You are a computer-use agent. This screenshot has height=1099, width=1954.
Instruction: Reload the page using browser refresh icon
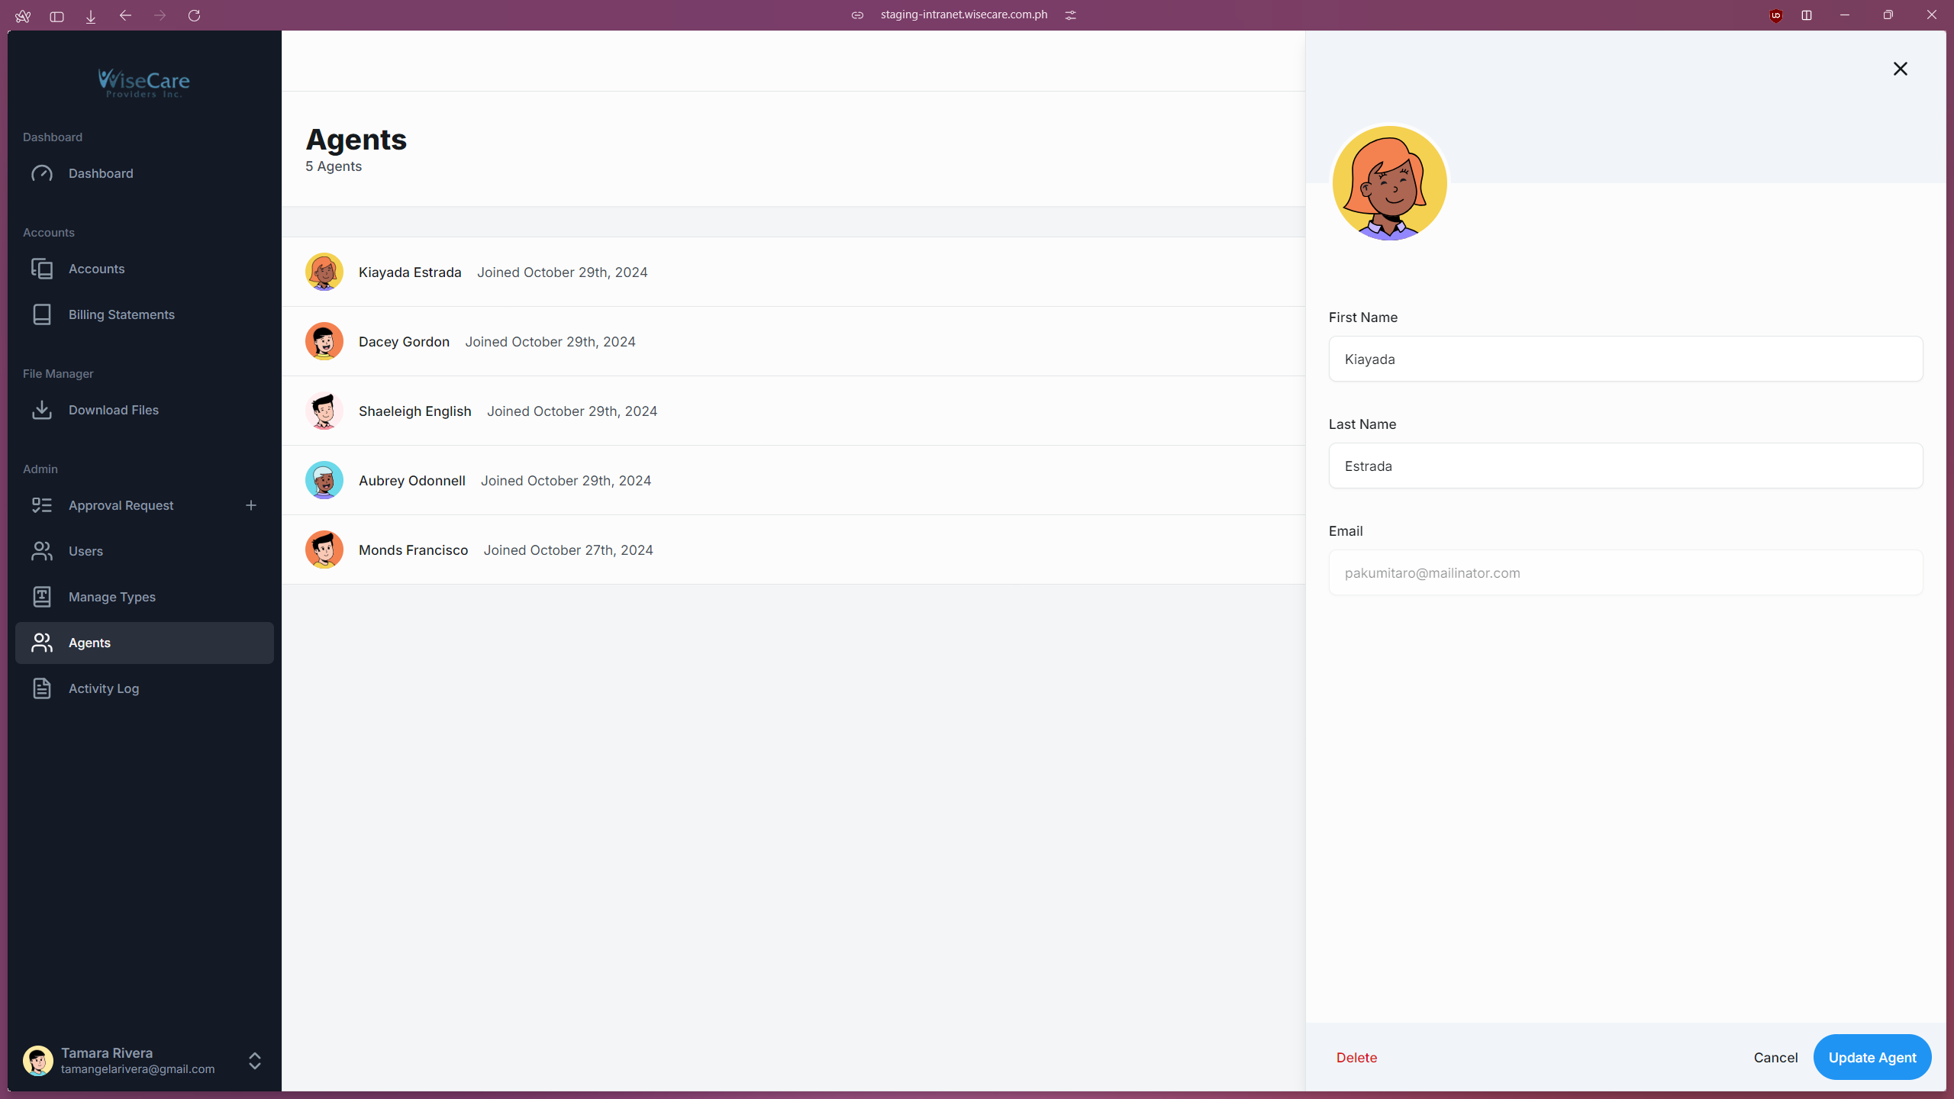pyautogui.click(x=194, y=15)
